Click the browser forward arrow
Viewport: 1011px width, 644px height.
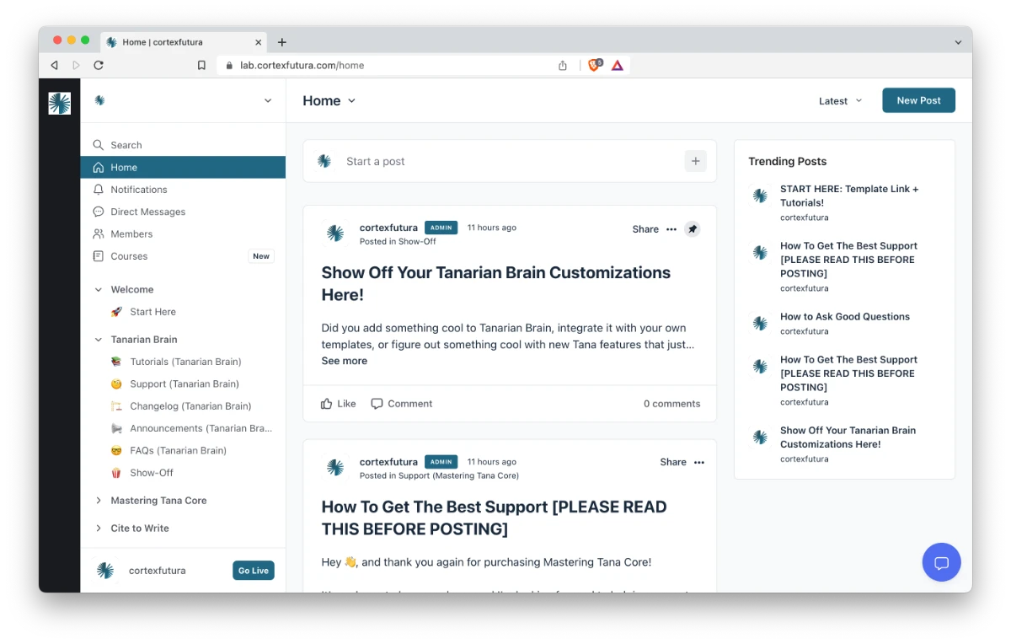coord(77,65)
